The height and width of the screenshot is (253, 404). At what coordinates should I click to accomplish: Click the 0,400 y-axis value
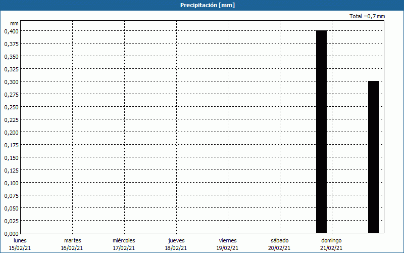coord(11,31)
